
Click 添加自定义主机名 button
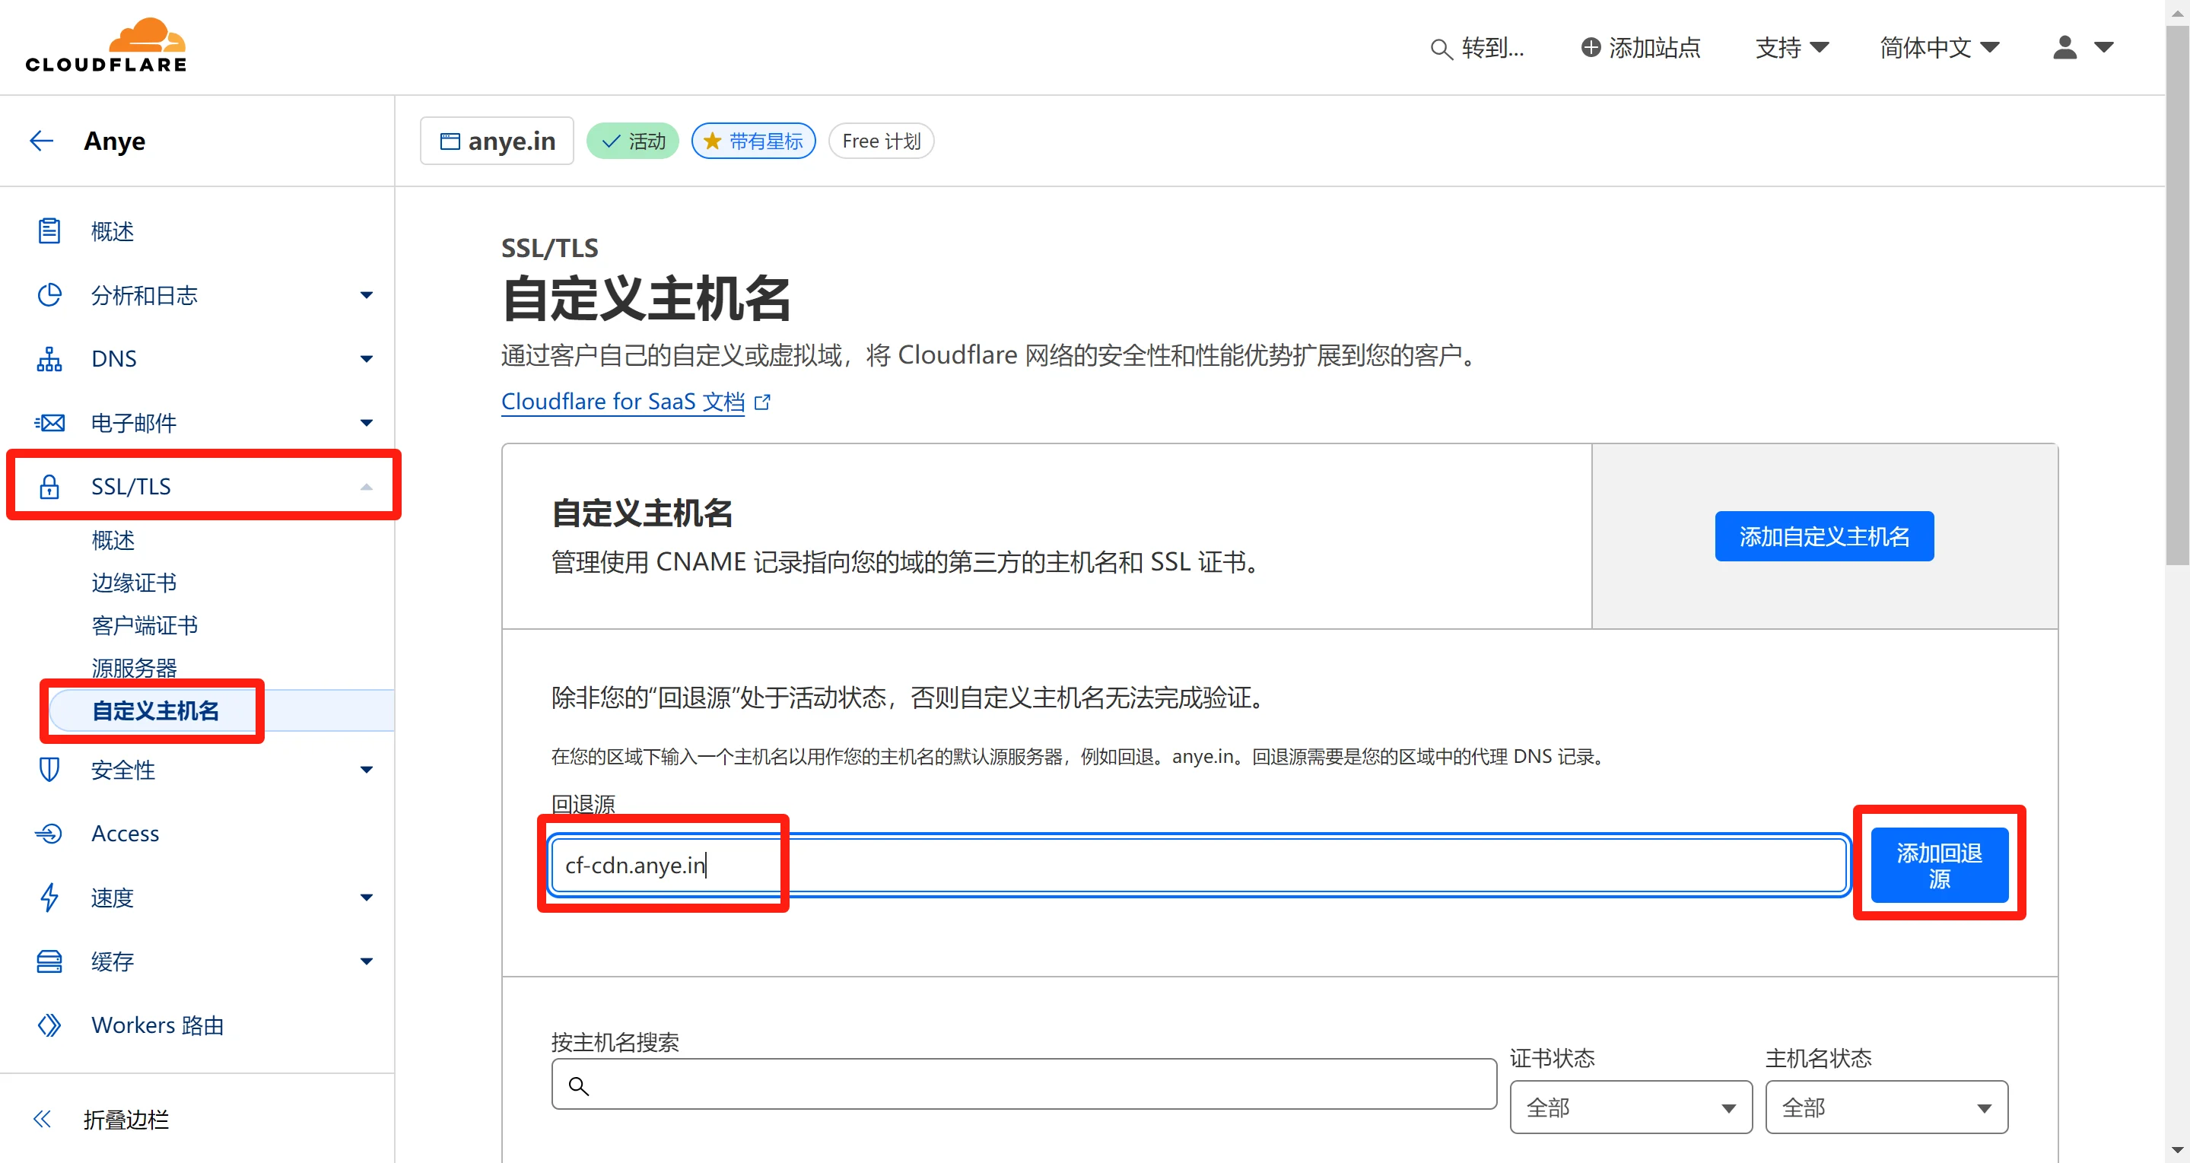pos(1823,536)
